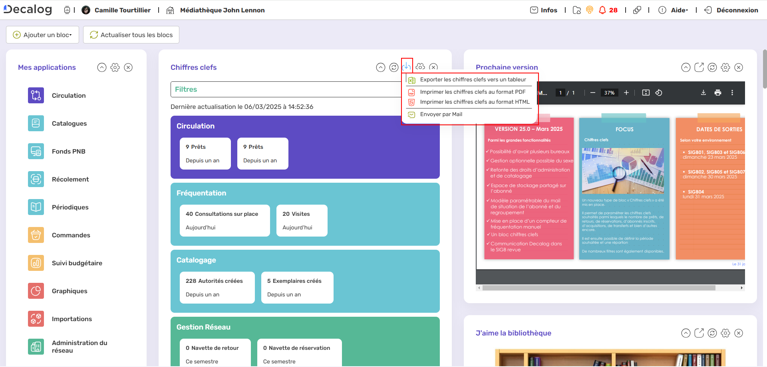Refresh the Chiffres clefs block
The width and height of the screenshot is (767, 367).
point(393,67)
